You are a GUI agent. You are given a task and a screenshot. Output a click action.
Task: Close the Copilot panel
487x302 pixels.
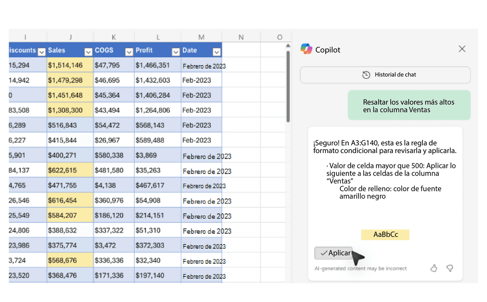pyautogui.click(x=462, y=49)
